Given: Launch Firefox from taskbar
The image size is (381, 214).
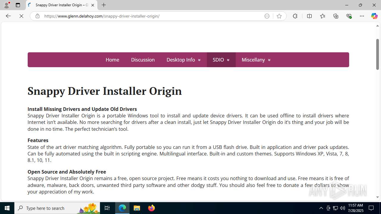Looking at the screenshot, I should click(152, 208).
